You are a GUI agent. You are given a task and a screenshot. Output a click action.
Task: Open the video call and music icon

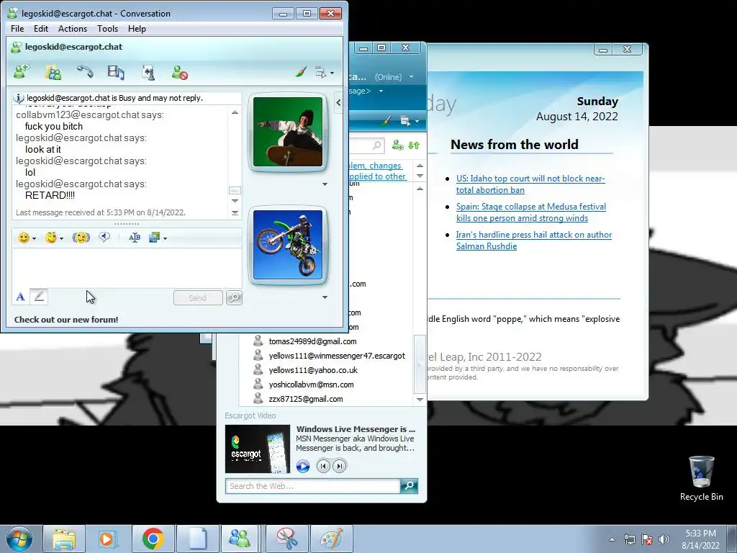pos(116,72)
